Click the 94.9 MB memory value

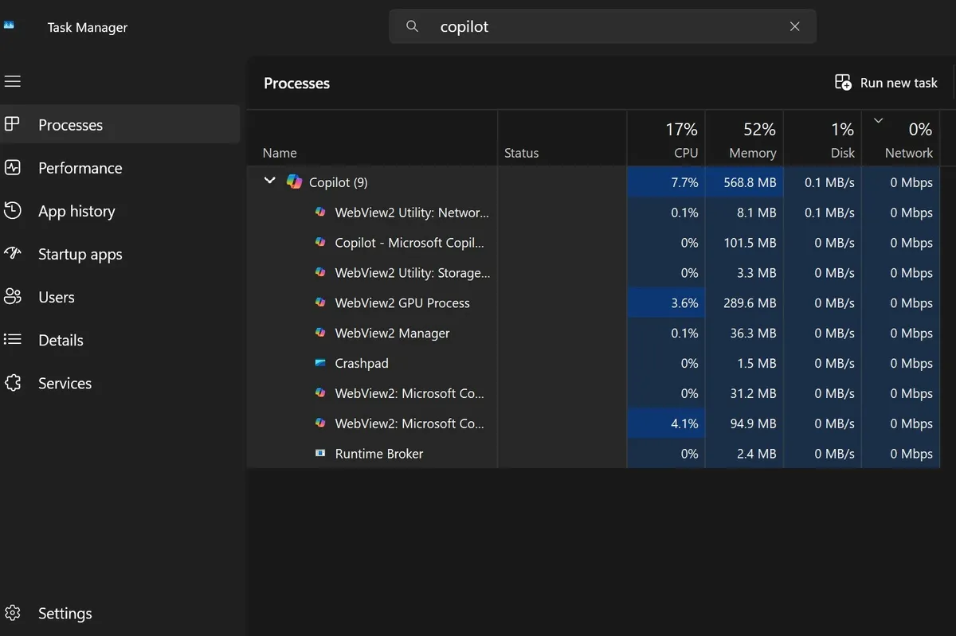pos(754,423)
